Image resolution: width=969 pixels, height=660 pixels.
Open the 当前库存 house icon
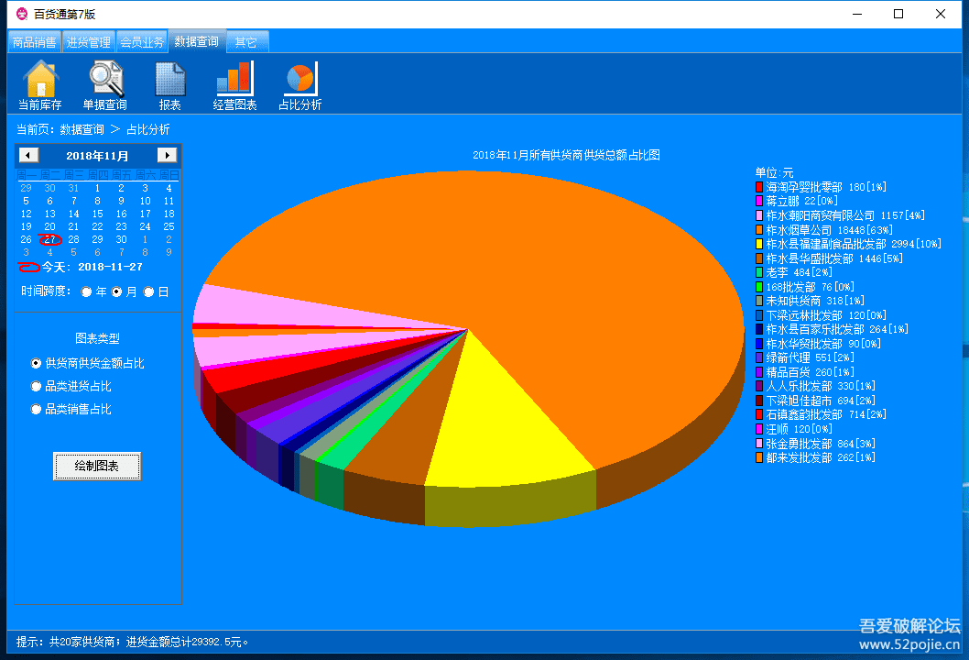[40, 80]
